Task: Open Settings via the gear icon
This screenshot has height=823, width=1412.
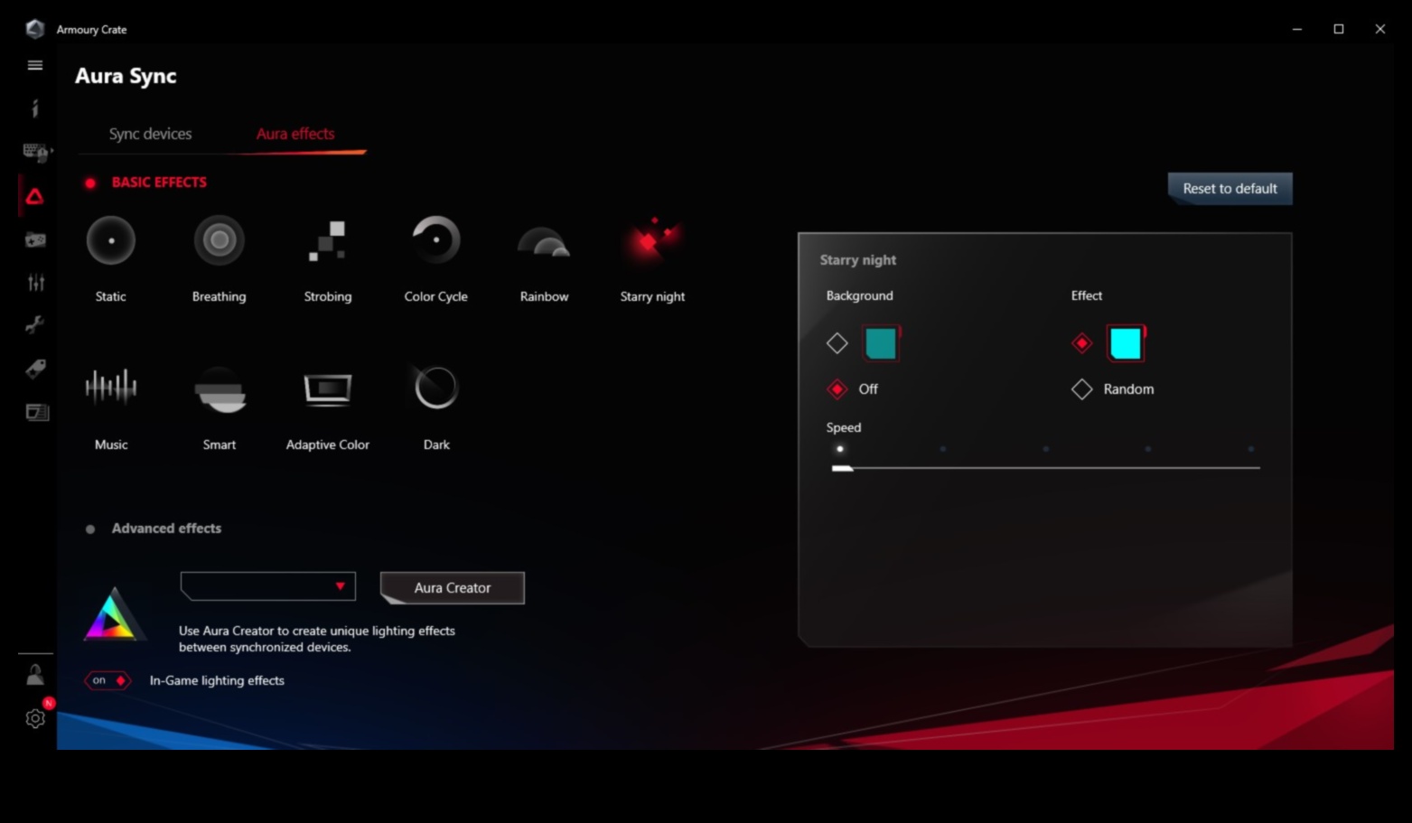Action: click(35, 718)
